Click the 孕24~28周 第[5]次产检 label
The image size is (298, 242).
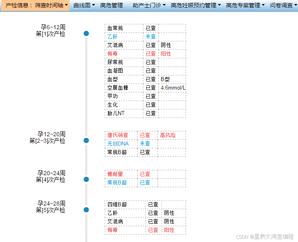coord(51,207)
